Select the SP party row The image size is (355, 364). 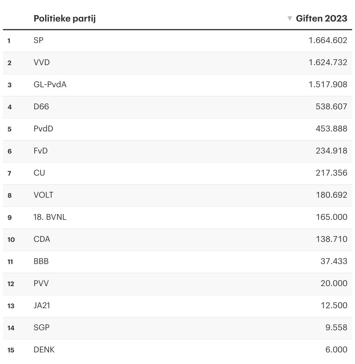(38, 40)
